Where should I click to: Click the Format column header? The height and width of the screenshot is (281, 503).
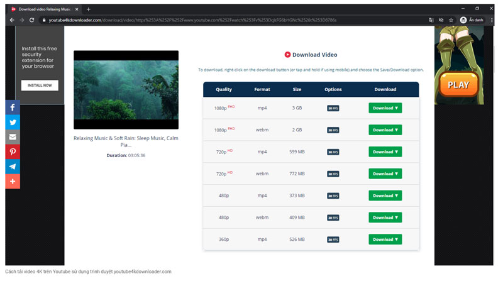click(262, 89)
